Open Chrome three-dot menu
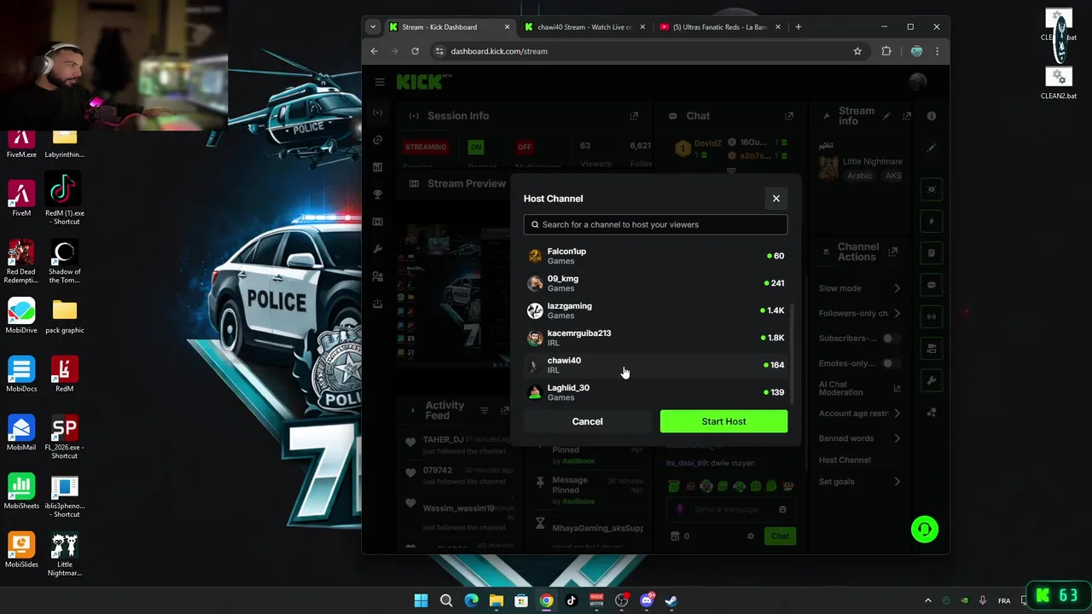 point(937,51)
